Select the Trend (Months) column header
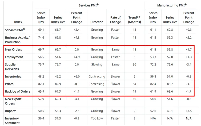 [x=133, y=20]
